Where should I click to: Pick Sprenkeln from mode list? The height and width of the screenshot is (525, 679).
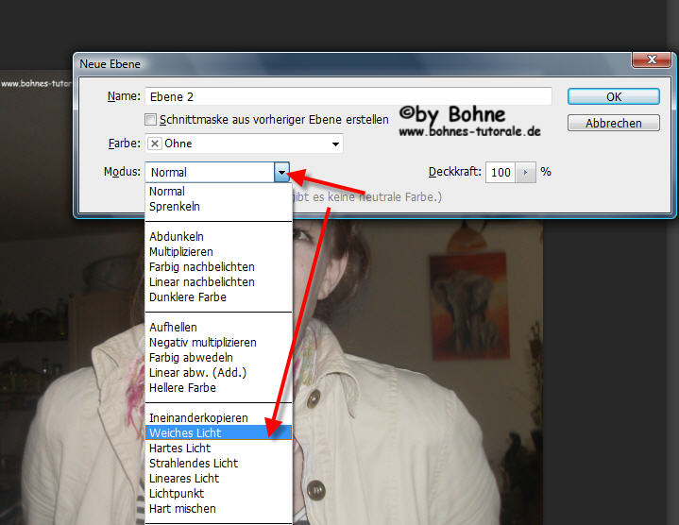coord(175,207)
